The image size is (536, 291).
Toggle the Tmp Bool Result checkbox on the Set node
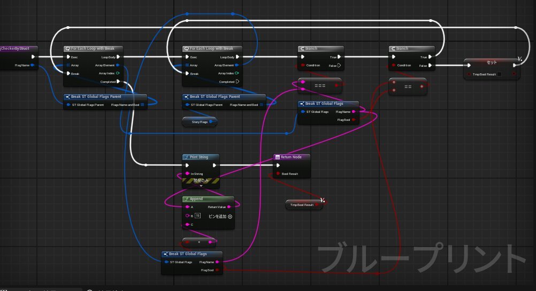pyautogui.click(x=499, y=74)
